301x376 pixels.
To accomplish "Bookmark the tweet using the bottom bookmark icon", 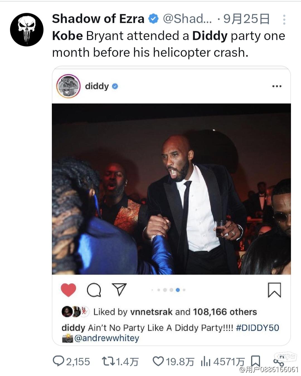I will (x=256, y=361).
